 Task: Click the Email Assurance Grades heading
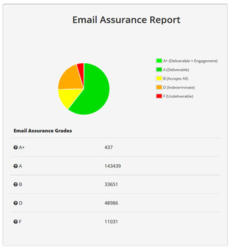pos(42,131)
